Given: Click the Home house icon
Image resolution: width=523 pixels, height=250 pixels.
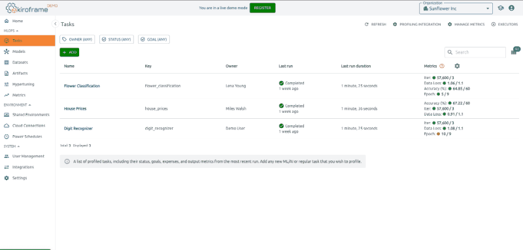Looking at the screenshot, I should (6, 21).
